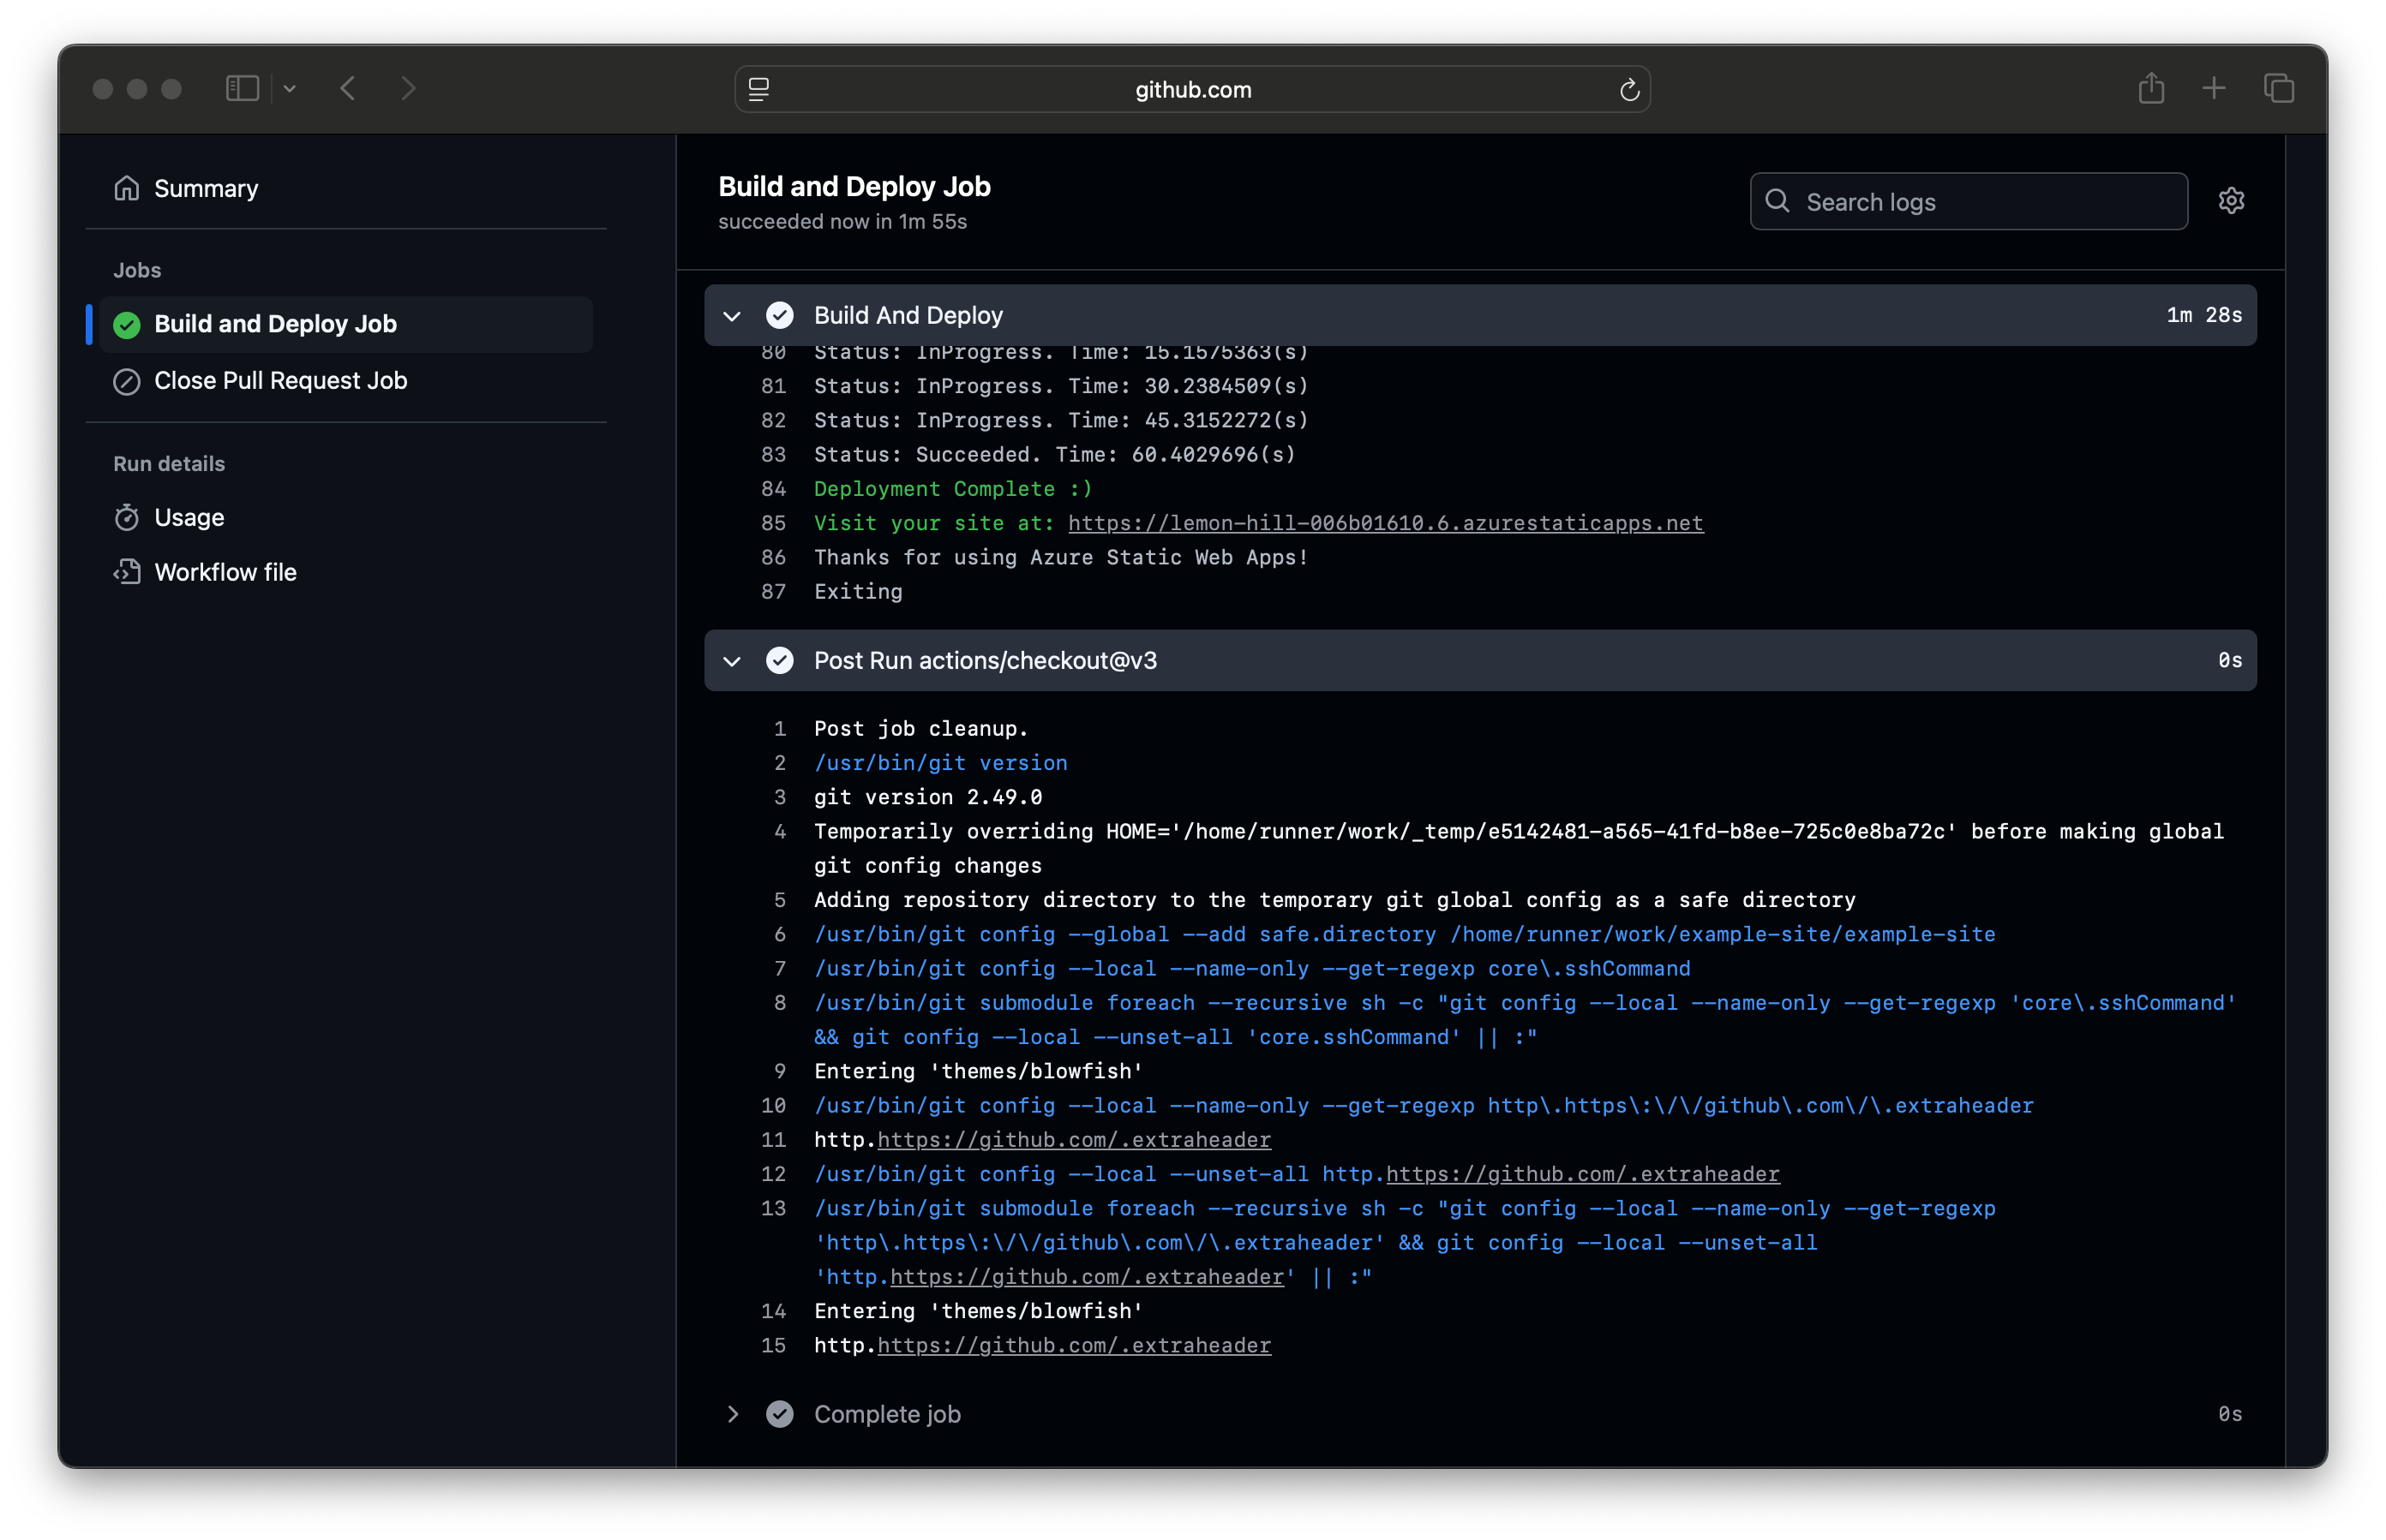Click the github.com address bar
This screenshot has width=2386, height=1540.
coord(1192,90)
